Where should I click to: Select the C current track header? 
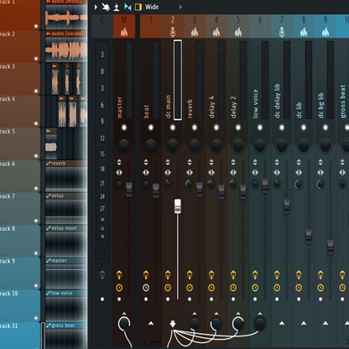(102, 26)
